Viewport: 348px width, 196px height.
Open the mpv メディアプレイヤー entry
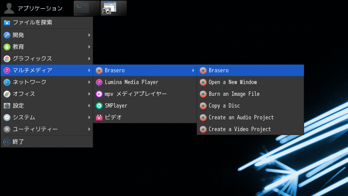pyautogui.click(x=145, y=94)
